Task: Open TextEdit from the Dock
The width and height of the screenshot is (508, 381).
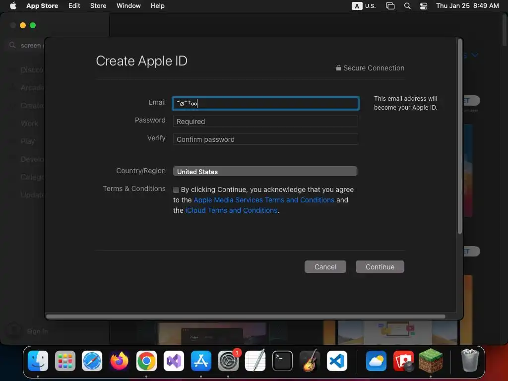Action: coord(255,361)
